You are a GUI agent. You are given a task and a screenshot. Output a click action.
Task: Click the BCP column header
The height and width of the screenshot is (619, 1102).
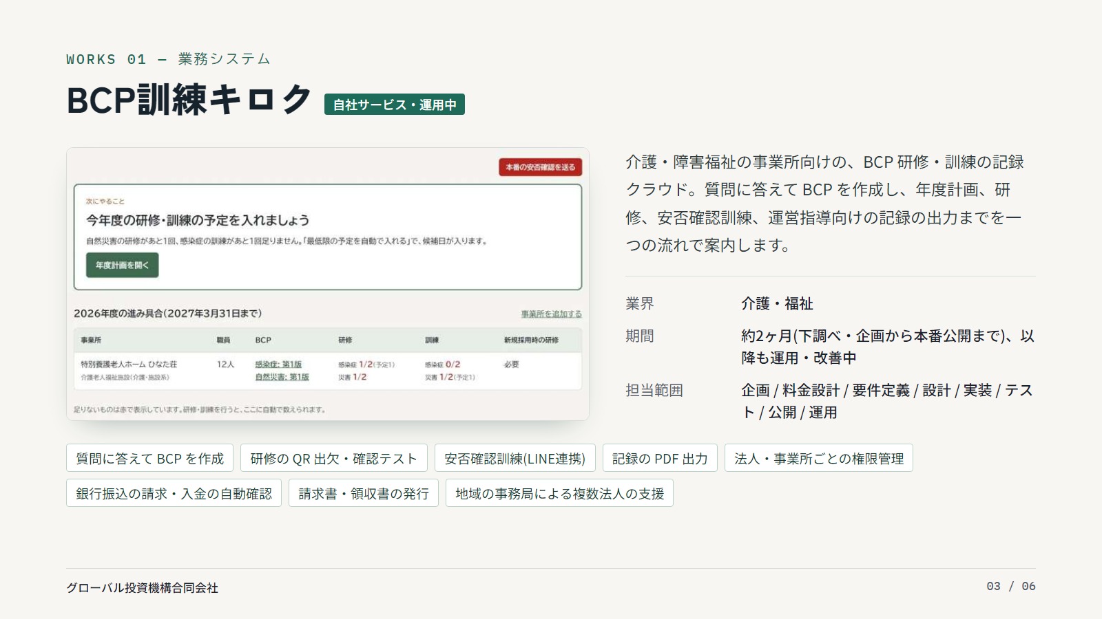coord(263,340)
